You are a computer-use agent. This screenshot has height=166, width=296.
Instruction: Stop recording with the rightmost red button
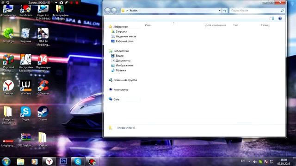(x=77, y=3)
